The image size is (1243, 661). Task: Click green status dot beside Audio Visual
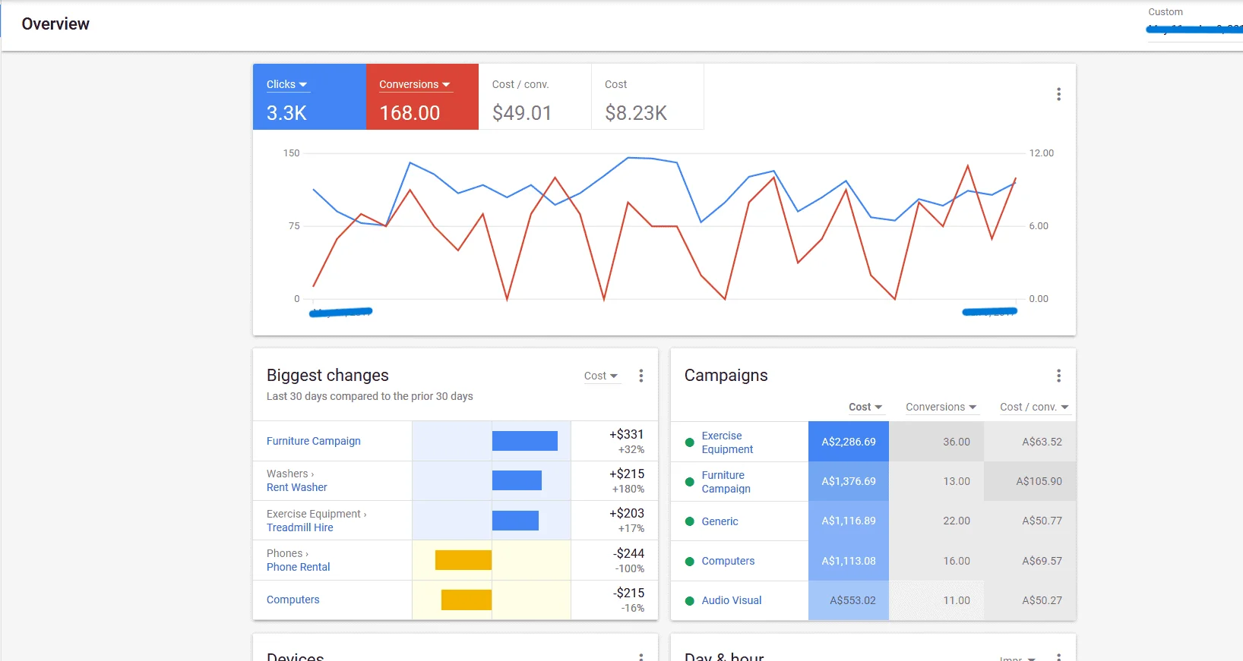tap(690, 600)
